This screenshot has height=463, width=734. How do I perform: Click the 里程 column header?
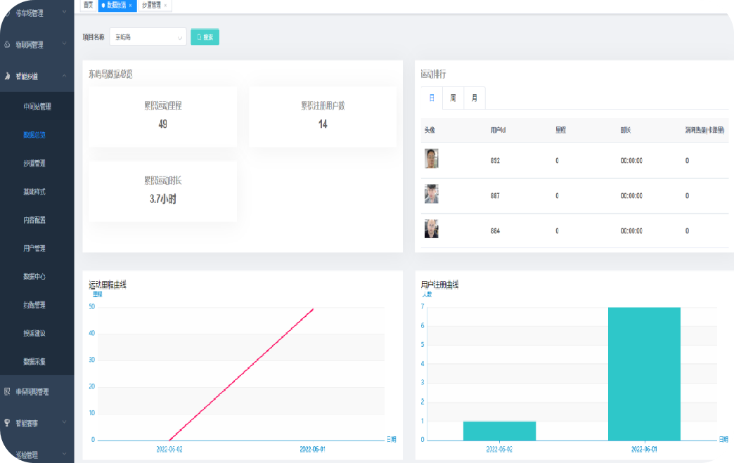pyautogui.click(x=561, y=130)
